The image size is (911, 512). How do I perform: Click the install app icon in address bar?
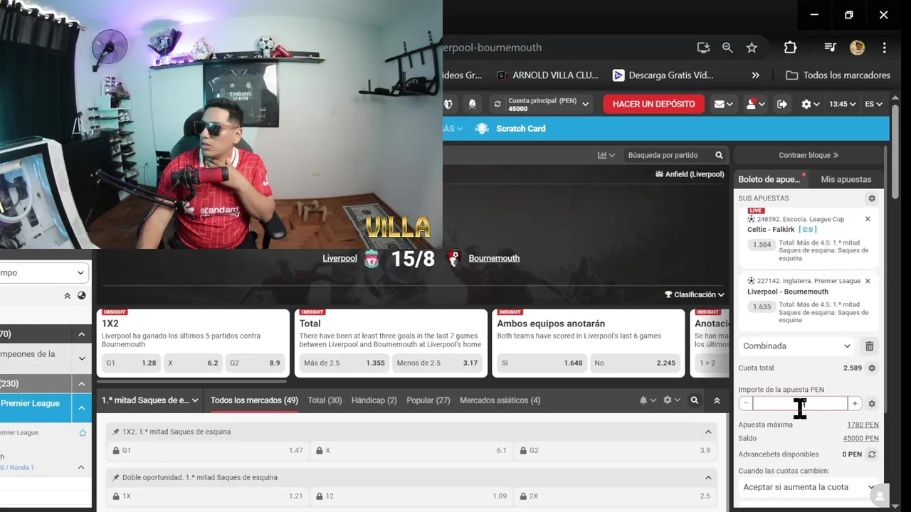pos(703,48)
